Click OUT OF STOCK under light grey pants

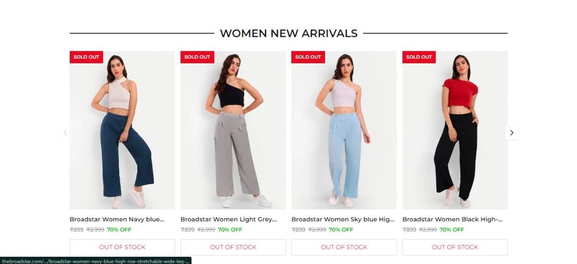(233, 247)
